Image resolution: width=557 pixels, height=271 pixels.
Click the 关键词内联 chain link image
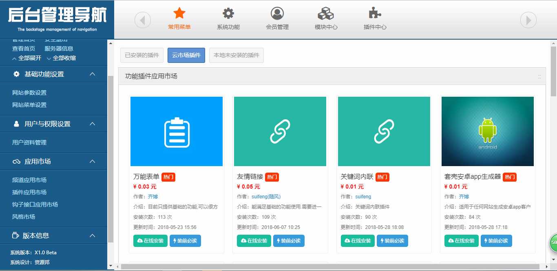[x=384, y=131]
